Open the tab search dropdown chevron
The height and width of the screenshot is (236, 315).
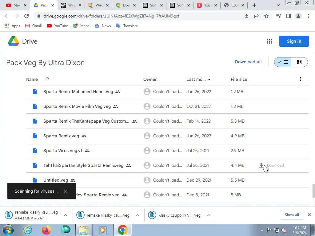click(x=278, y=5)
